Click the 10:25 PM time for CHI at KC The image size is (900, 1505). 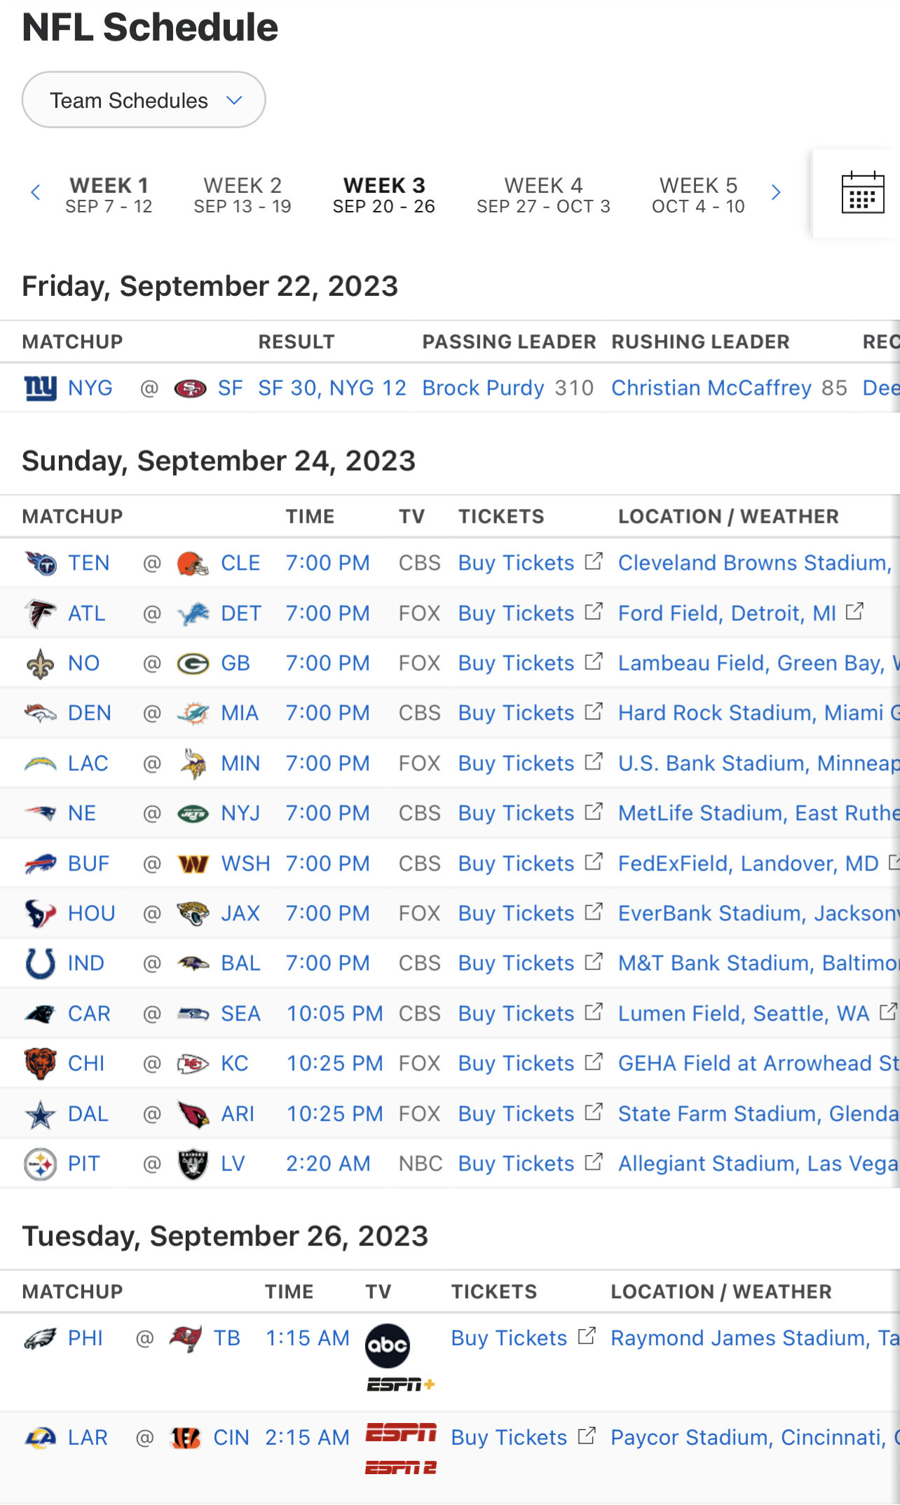335,1063
